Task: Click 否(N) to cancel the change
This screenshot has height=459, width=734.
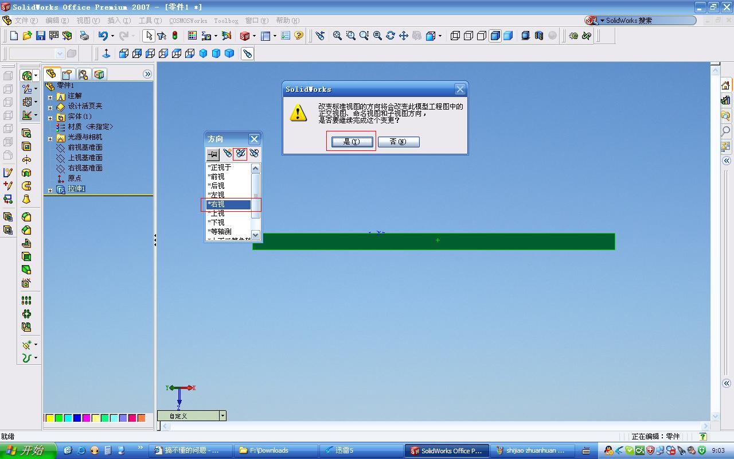Action: click(399, 142)
